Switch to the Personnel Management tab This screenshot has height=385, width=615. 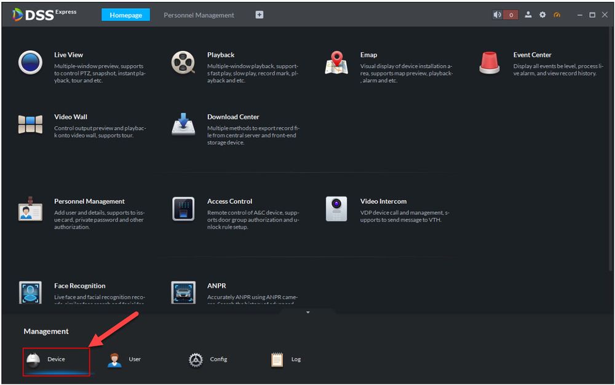pos(199,15)
